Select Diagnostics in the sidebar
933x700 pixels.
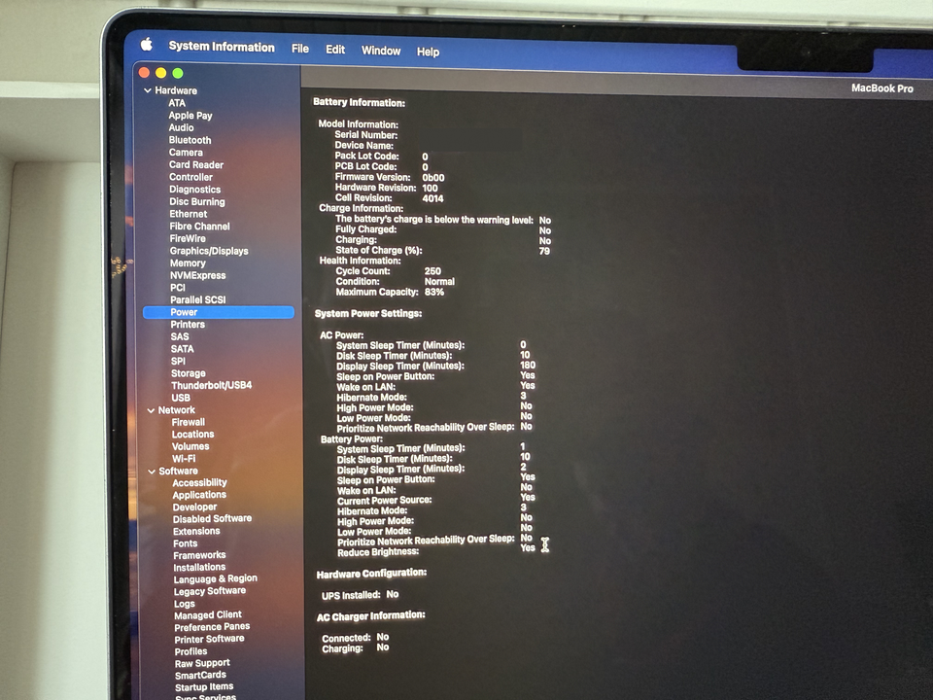[x=194, y=190]
